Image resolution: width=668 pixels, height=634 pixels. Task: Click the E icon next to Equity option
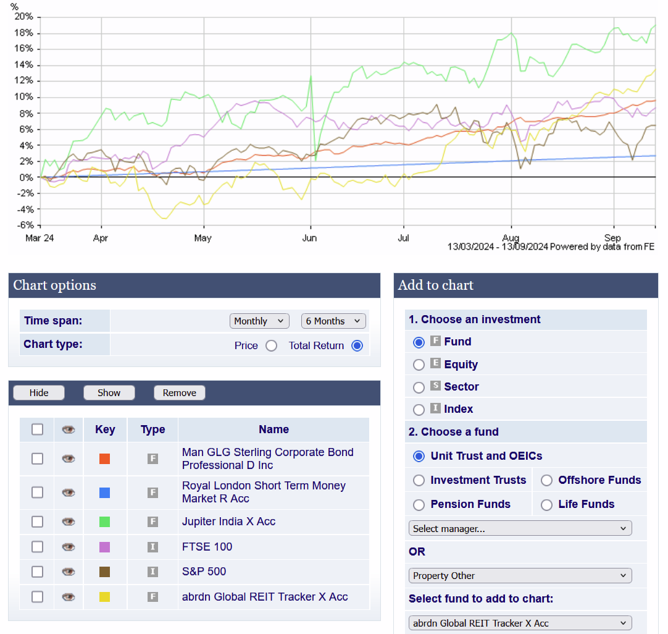pos(435,363)
